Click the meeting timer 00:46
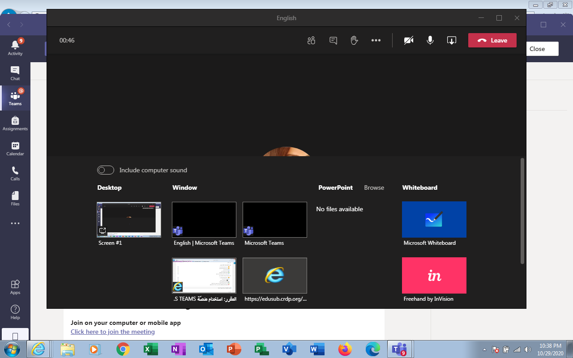The image size is (573, 358). tap(67, 40)
